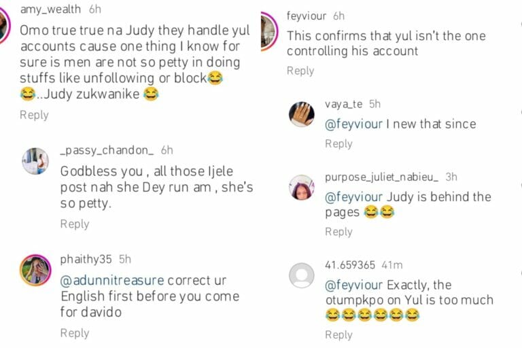Open feyviour's profile avatar
This screenshot has height=348, width=522.
(268, 31)
